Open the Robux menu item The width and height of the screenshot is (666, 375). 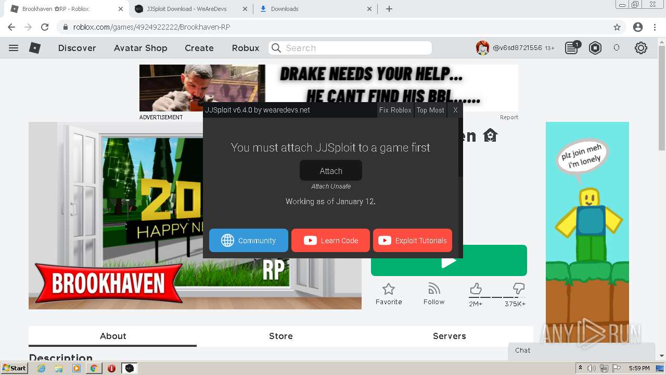246,48
